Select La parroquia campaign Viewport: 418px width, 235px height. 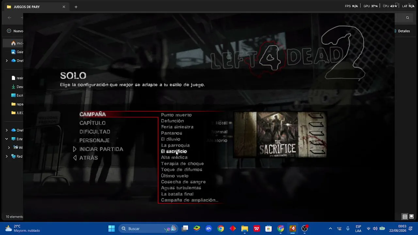(175, 145)
